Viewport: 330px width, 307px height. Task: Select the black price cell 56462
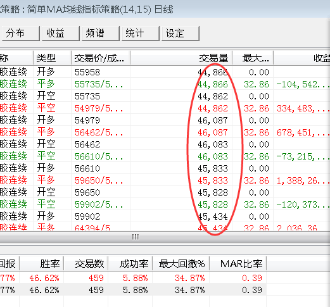87,144
